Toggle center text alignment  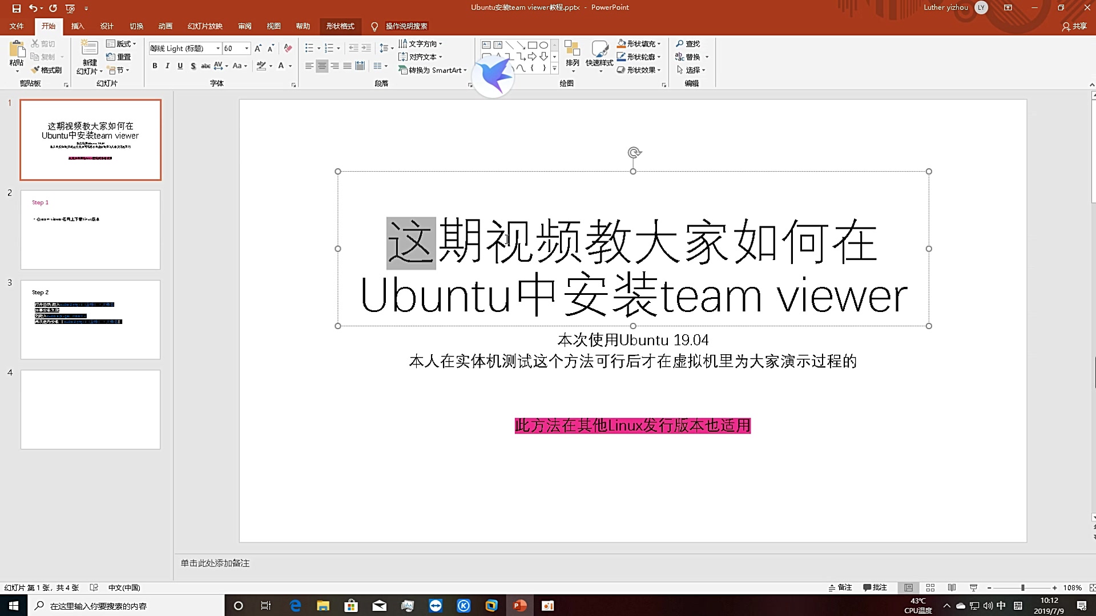[x=322, y=66]
